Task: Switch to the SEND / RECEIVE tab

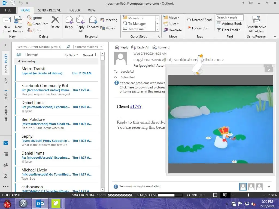Action: click(50, 10)
